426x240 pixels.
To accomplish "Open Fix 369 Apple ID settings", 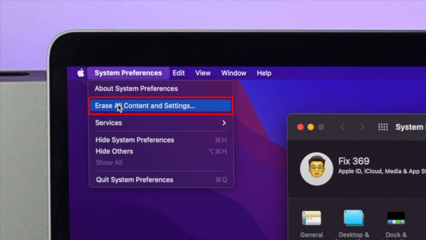I will pyautogui.click(x=382, y=166).
